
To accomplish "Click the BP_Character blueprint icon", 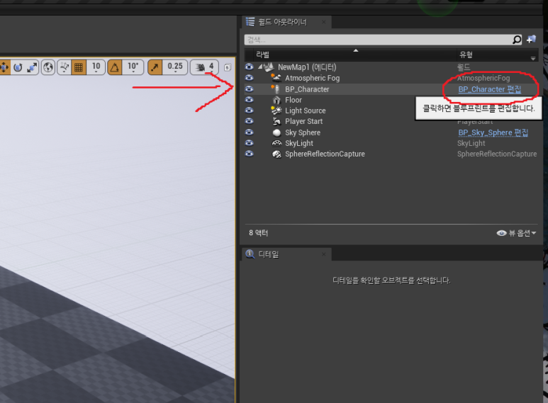I will 276,89.
